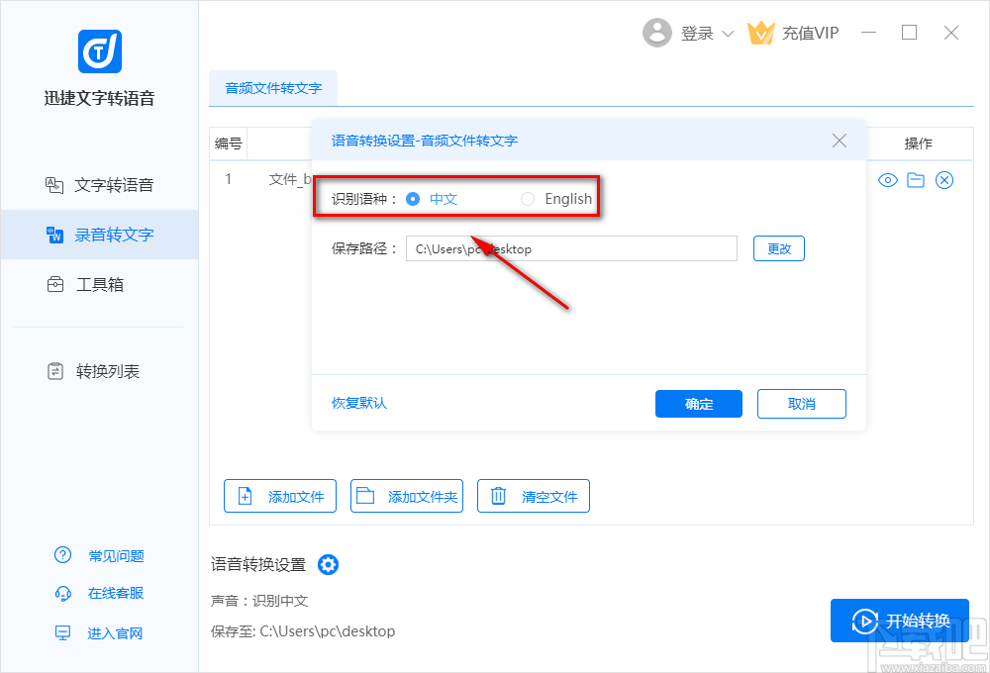Preview the file using the eye icon

pos(888,179)
